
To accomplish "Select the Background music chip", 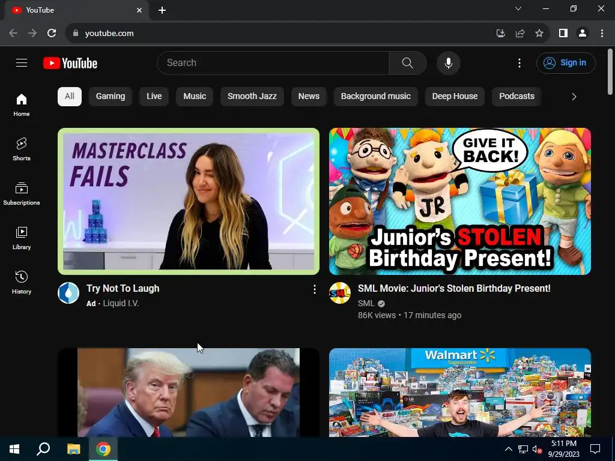I will pyautogui.click(x=376, y=97).
